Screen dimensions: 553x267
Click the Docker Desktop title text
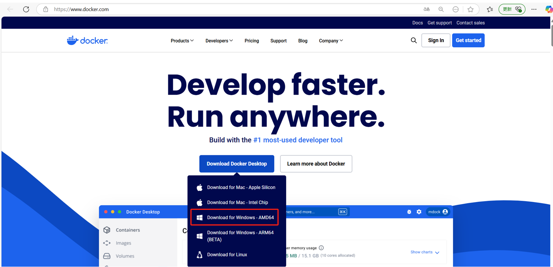pyautogui.click(x=143, y=212)
